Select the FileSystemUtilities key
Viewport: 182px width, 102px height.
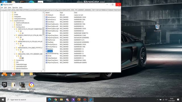tap(20, 19)
